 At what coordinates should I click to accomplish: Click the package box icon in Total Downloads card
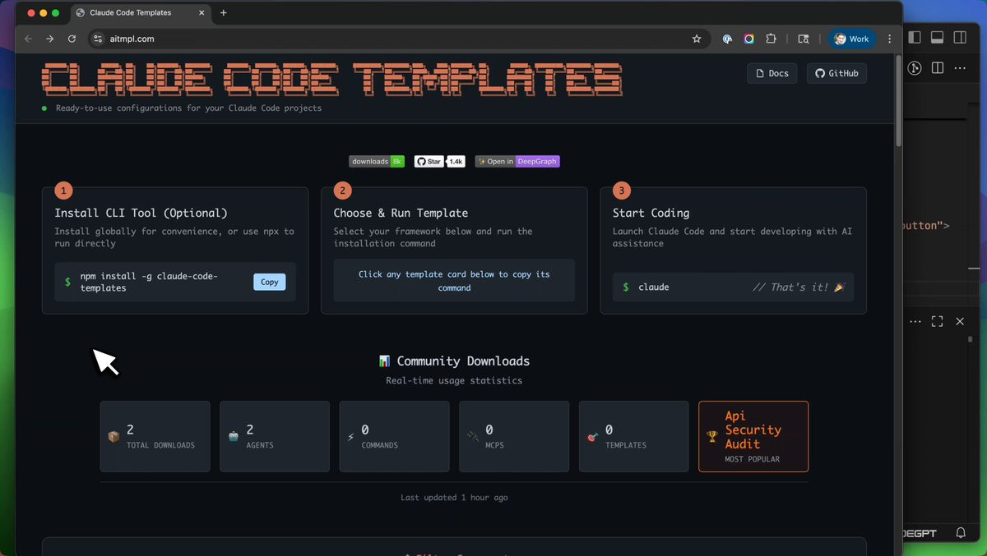pos(114,437)
